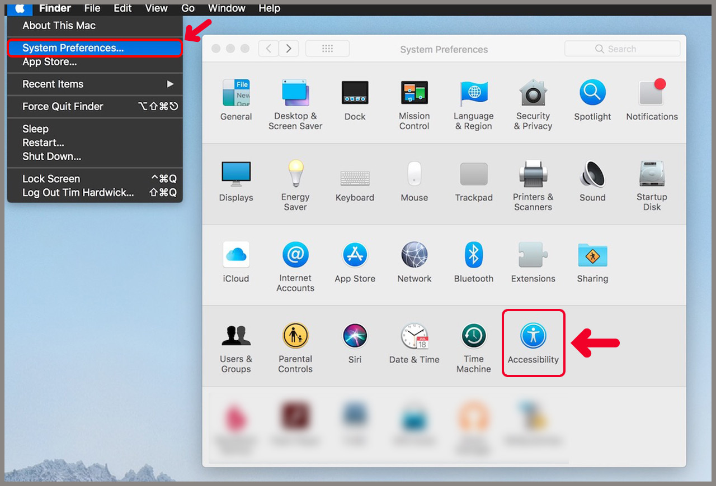The image size is (716, 486).
Task: Expand the Recent Items submenu
Action: coord(95,84)
